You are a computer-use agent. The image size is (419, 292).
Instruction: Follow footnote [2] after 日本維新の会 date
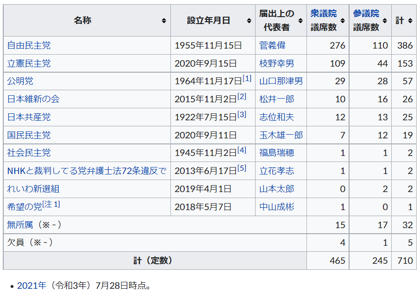242,96
